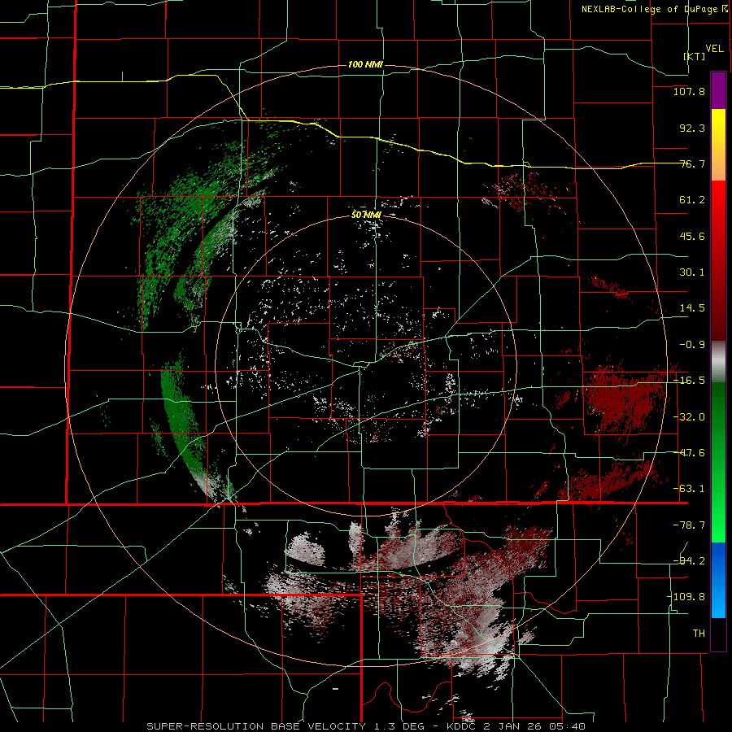
Task: Click the 107.8 scale value
Action: click(689, 91)
